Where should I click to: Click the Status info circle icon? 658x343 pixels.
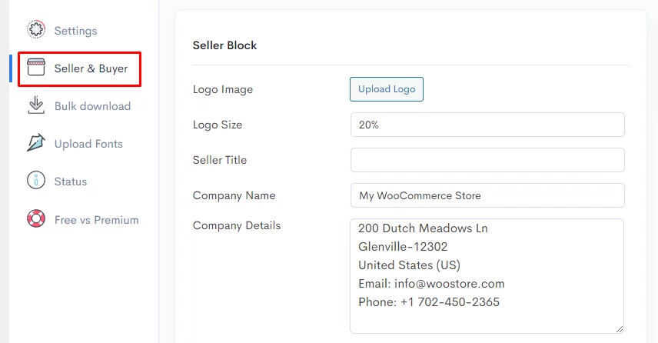pos(36,181)
